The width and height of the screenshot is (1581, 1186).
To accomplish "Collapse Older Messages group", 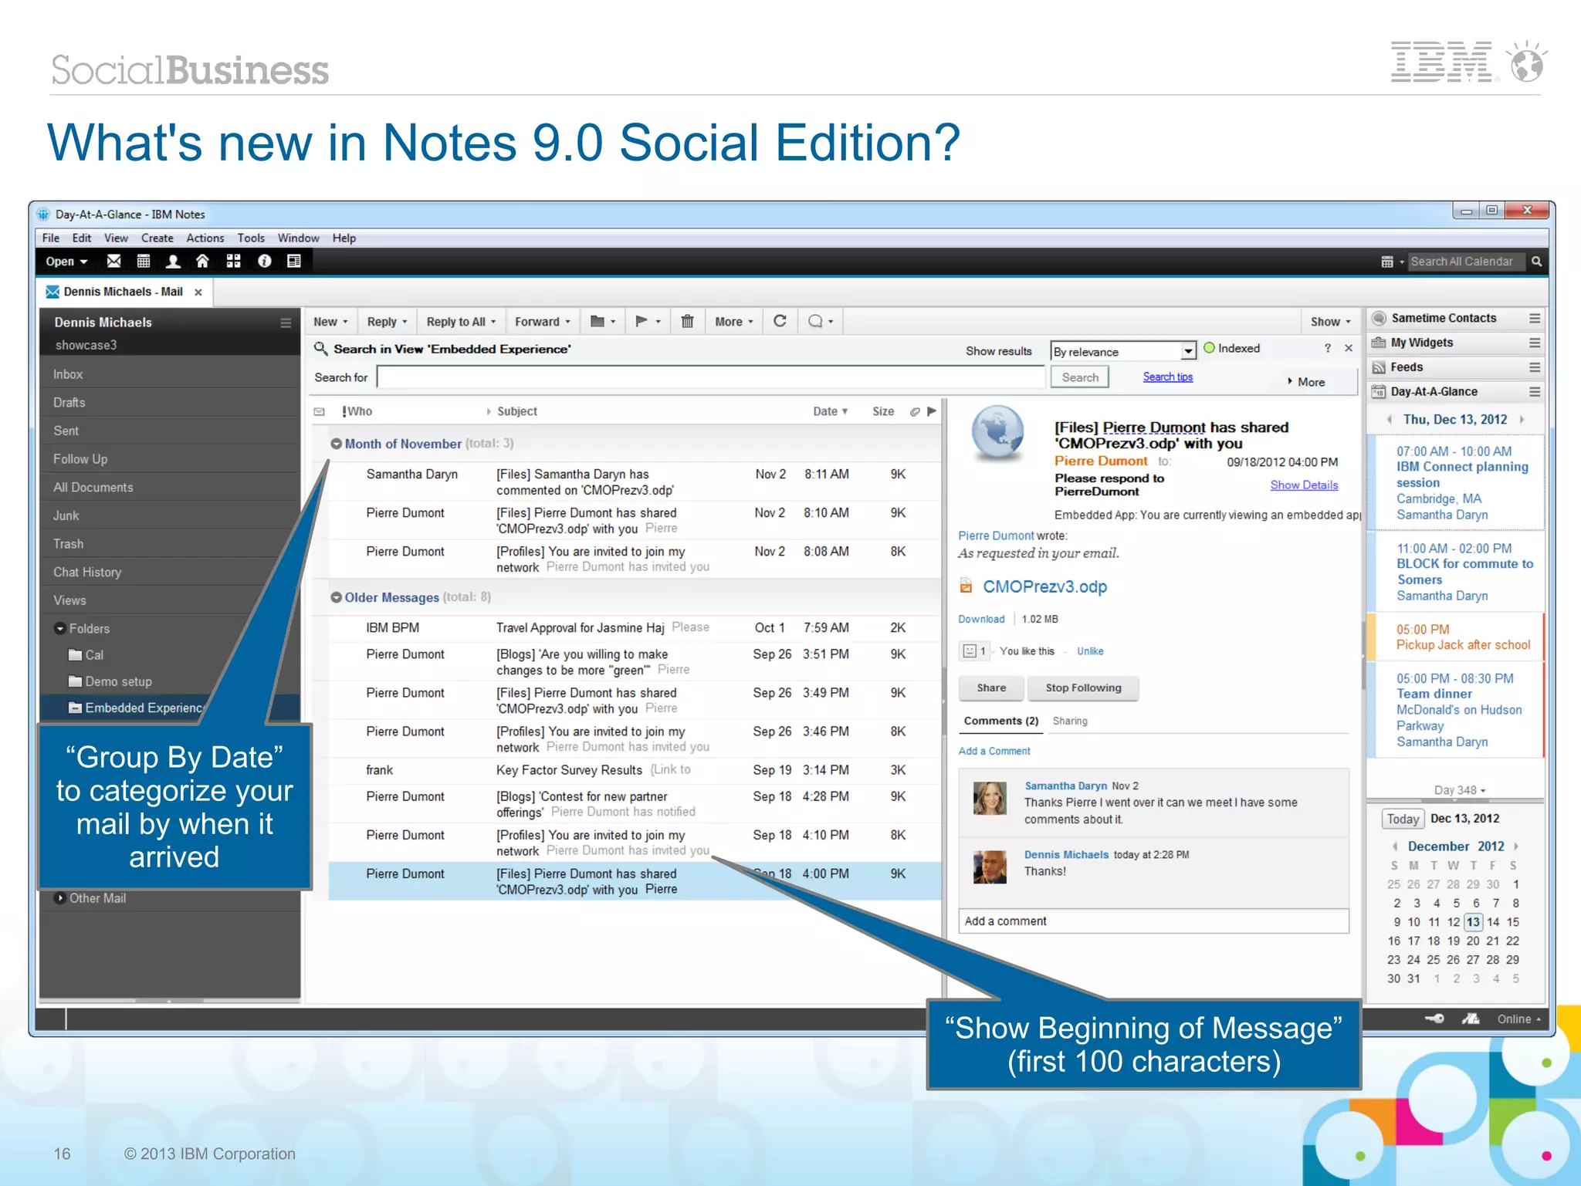I will (336, 597).
